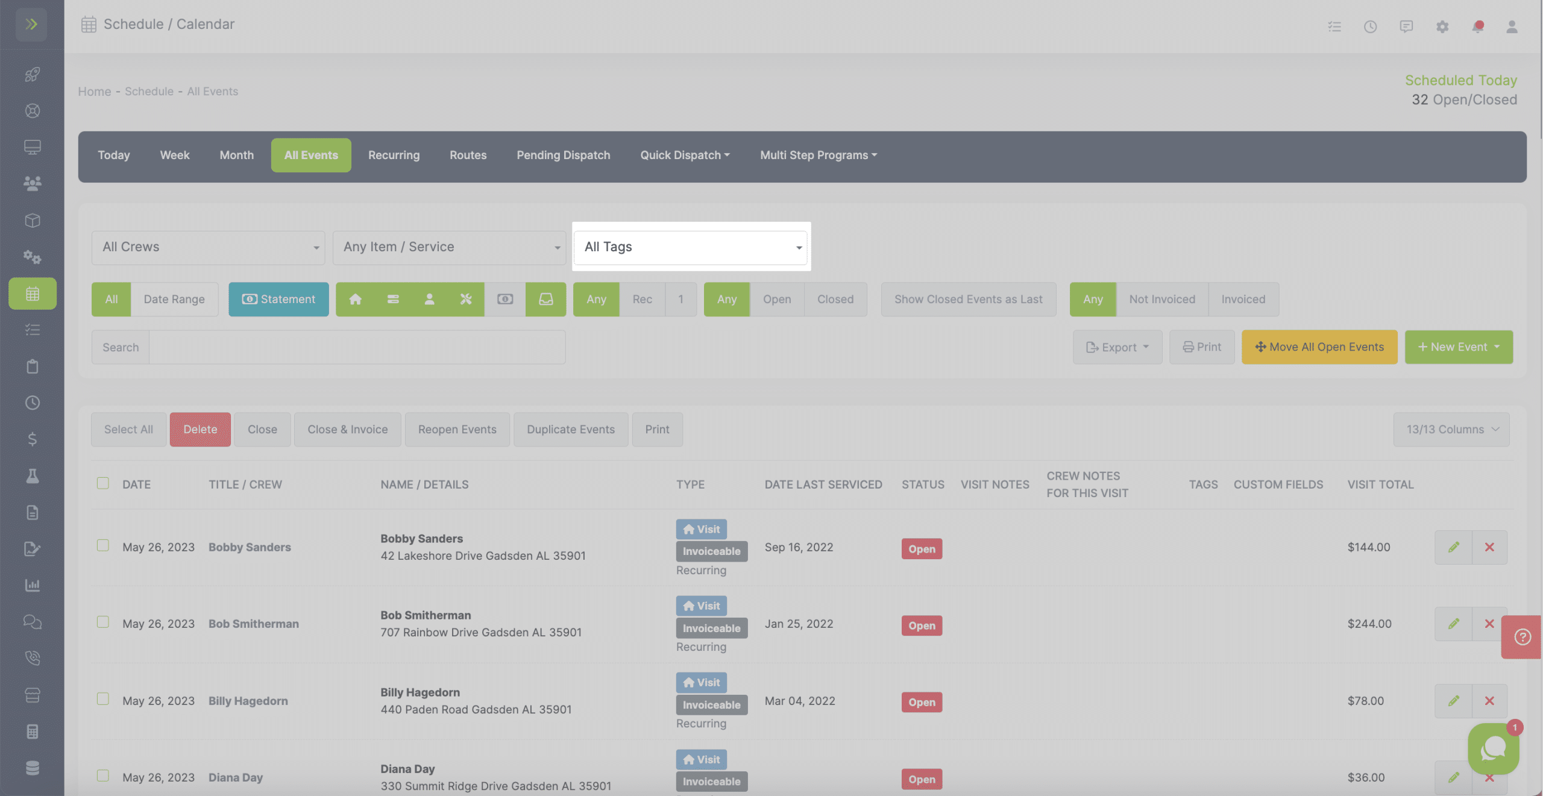The height and width of the screenshot is (796, 1543).
Task: Open the lifebuoy support icon in sidebar
Action: [x=33, y=111]
